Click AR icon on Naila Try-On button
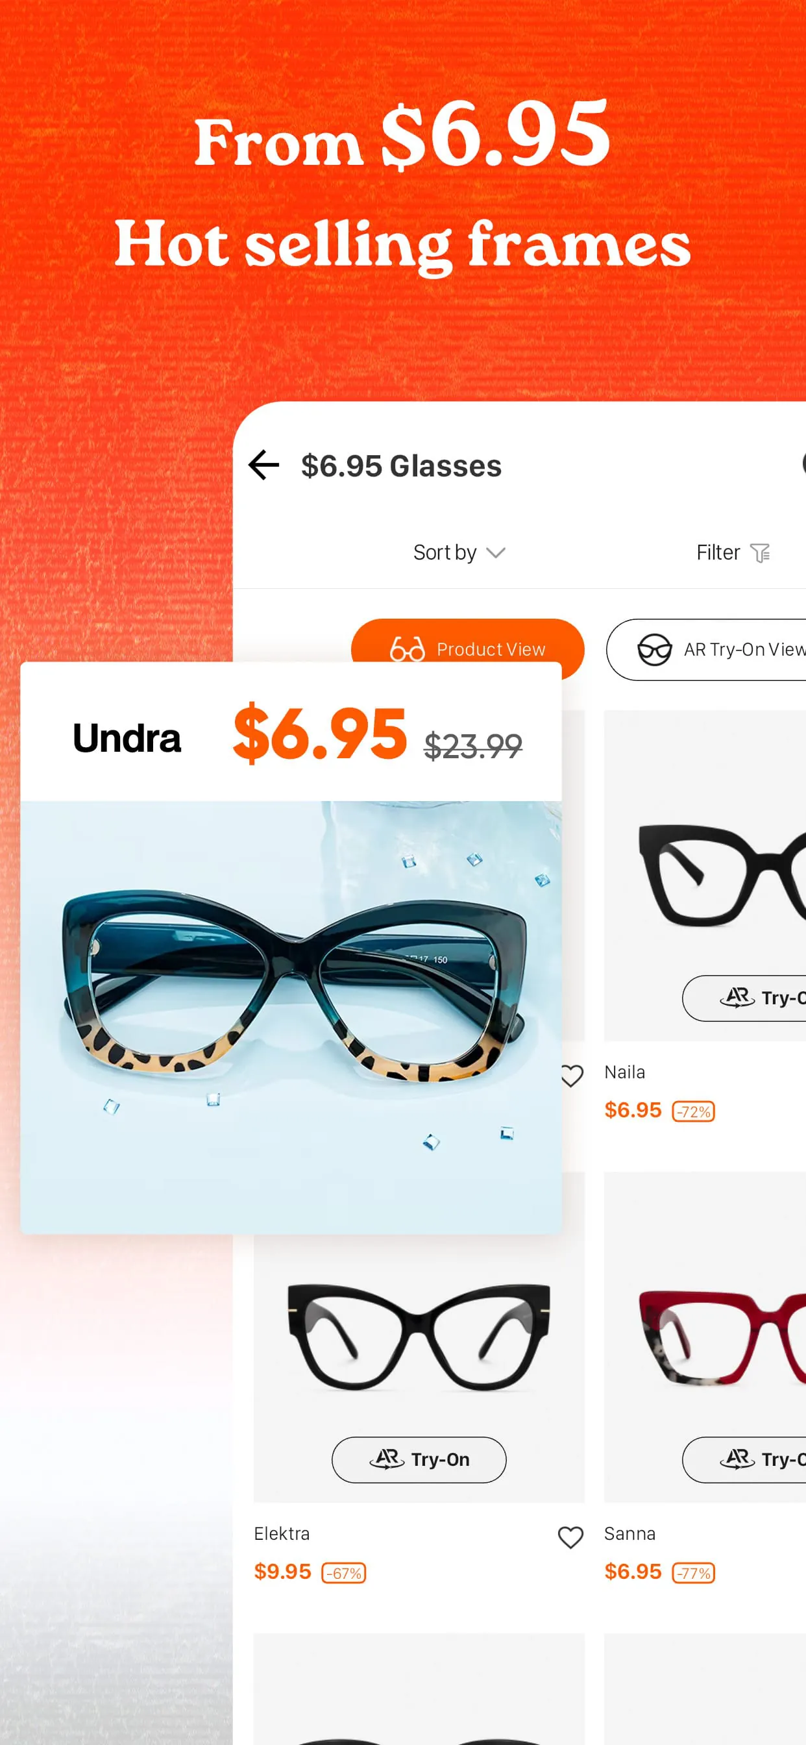806x1745 pixels. coord(737,997)
